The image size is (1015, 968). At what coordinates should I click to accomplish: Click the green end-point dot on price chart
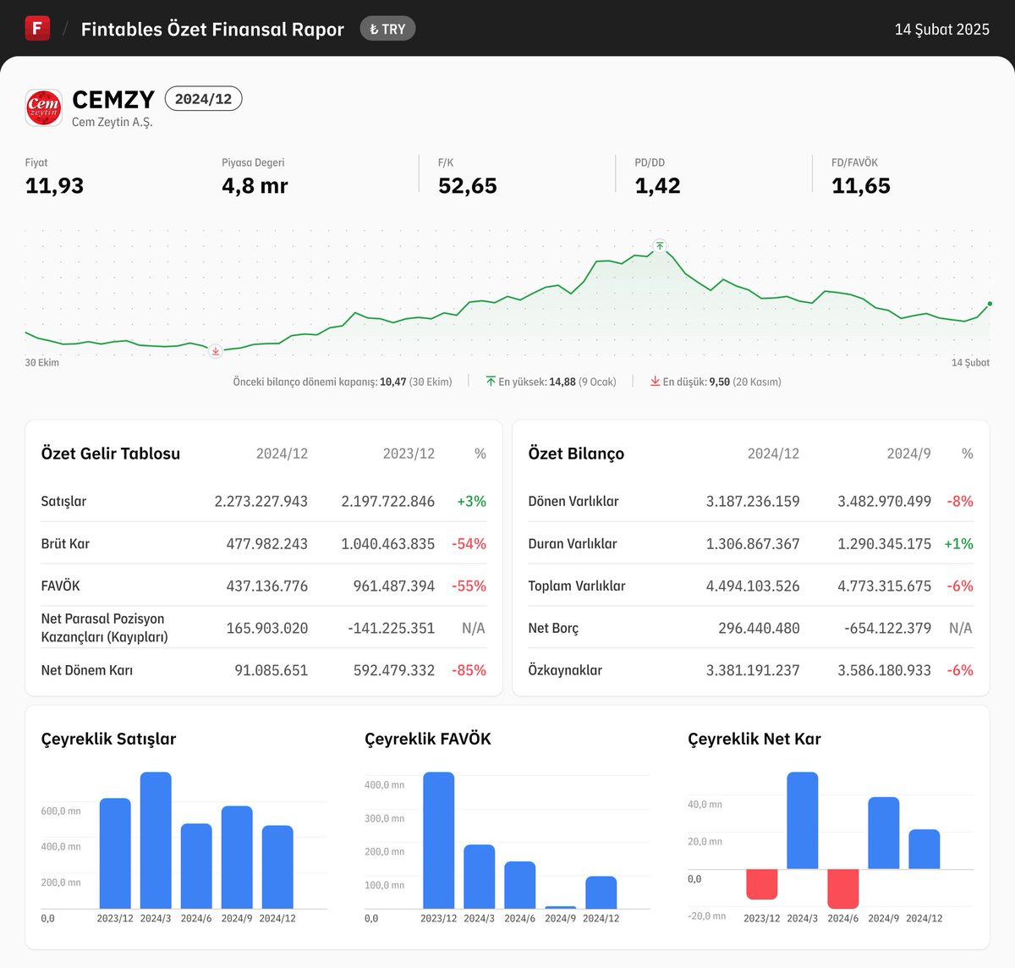(x=990, y=304)
